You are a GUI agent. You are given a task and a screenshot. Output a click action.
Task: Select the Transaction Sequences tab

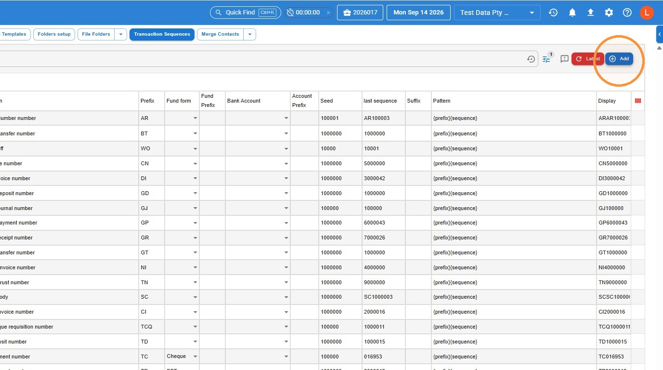click(162, 34)
